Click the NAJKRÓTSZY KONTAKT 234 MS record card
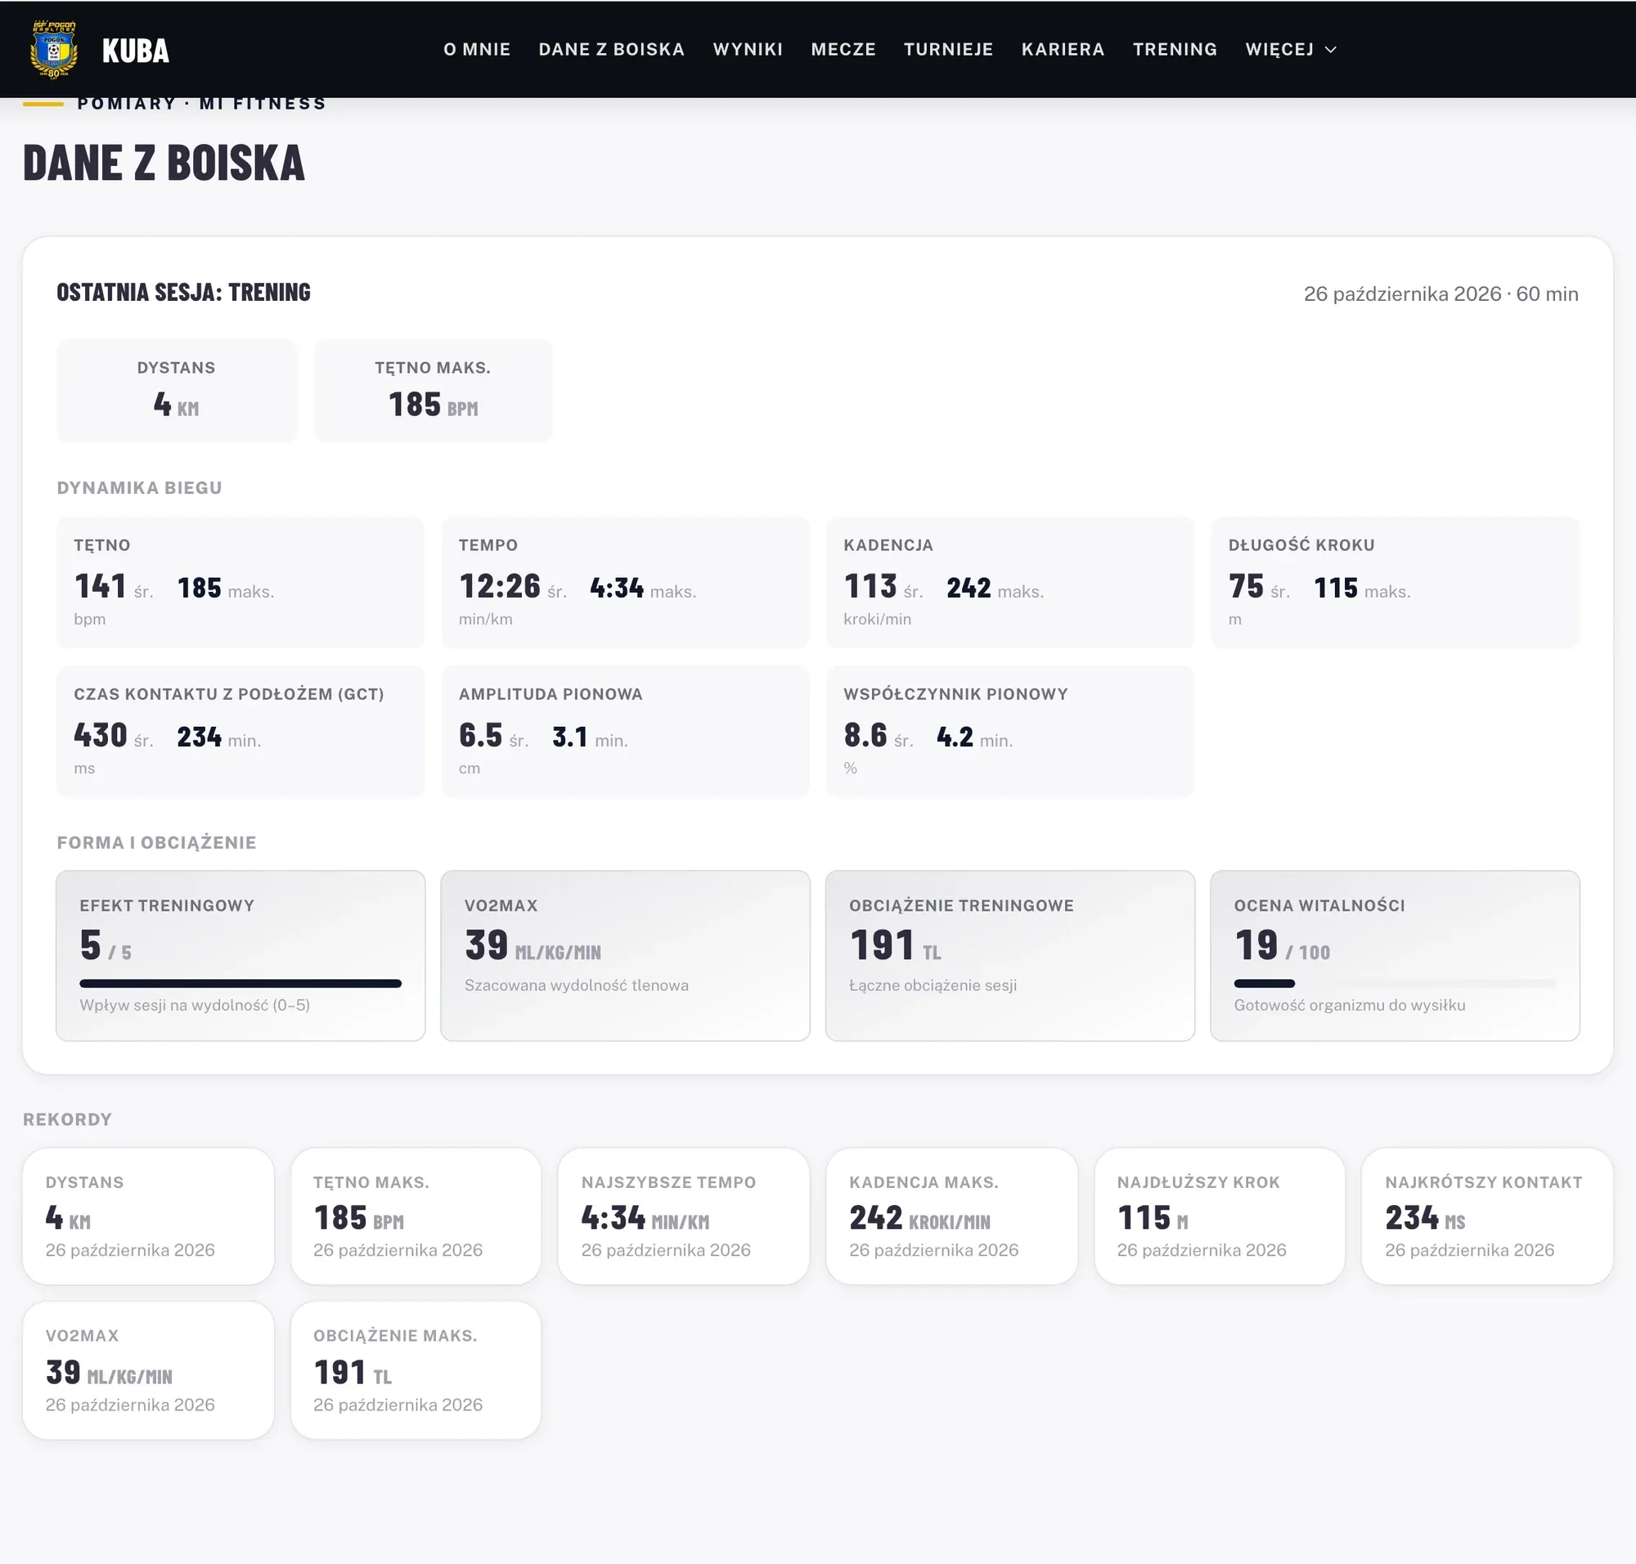Screen dimensions: 1636x1564 point(1486,1216)
